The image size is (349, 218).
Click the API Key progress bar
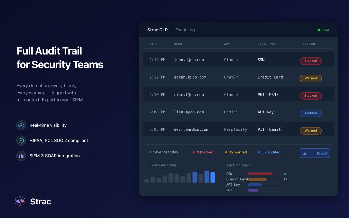(x=264, y=185)
